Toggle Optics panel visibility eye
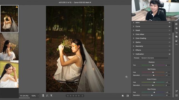 (169, 42)
